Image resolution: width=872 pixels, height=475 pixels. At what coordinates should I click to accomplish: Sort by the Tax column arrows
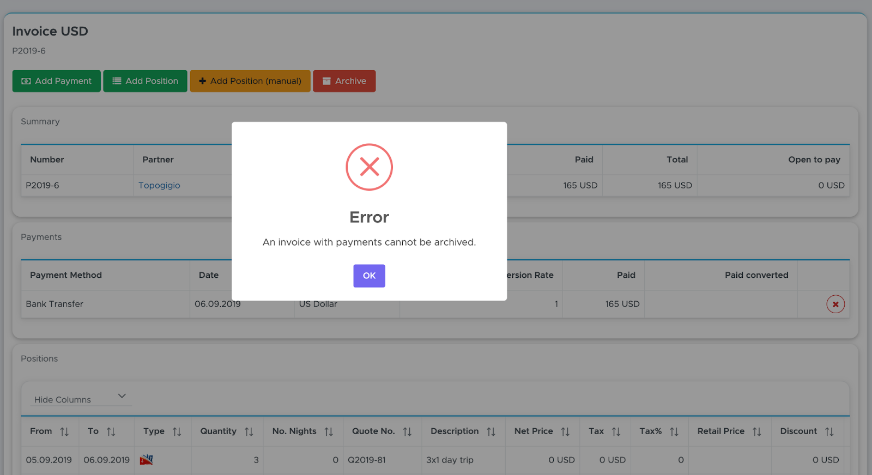[616, 431]
